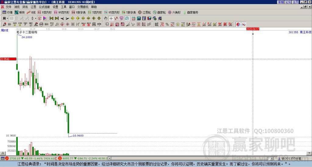The image size is (312, 167).
Task: Select the red pen drawing tool
Action: (x=4, y=24)
